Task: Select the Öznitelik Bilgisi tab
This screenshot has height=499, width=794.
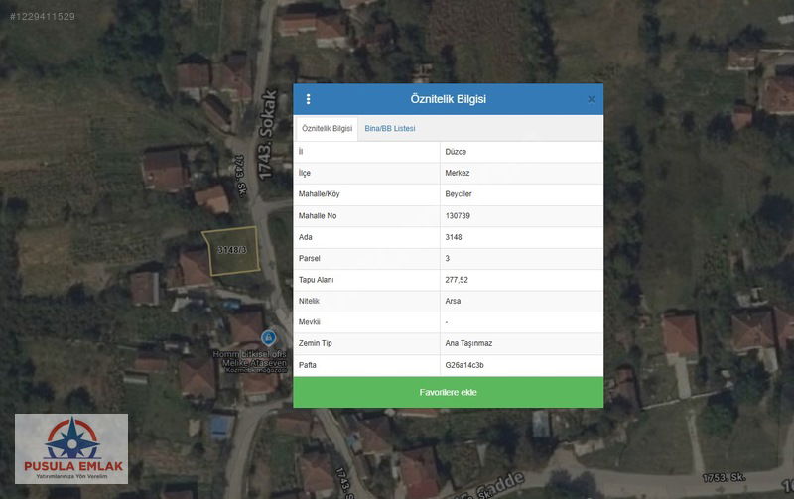Action: 327,129
